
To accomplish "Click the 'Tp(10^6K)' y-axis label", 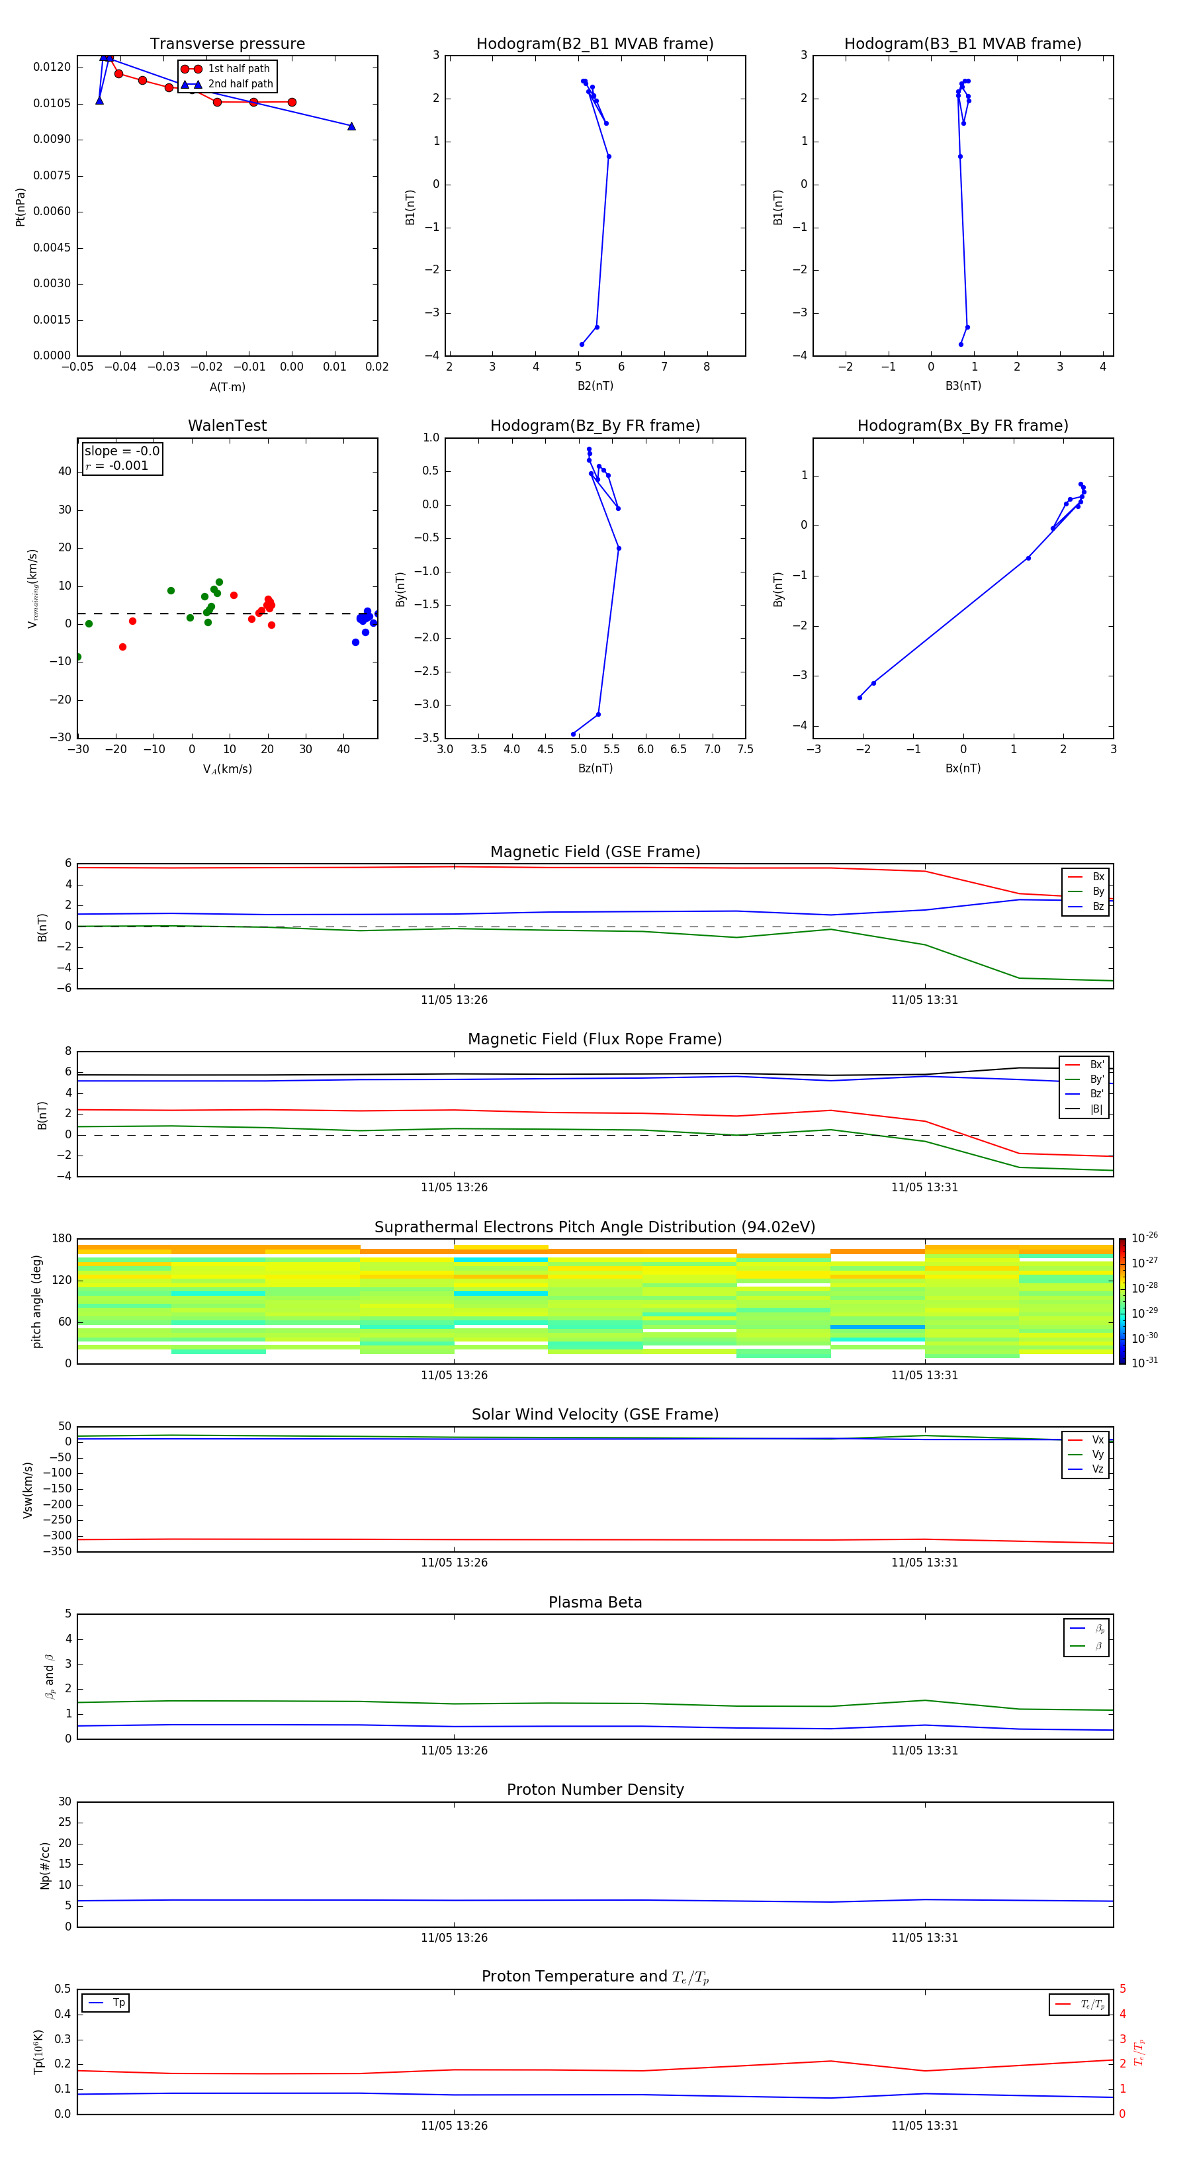I will [x=38, y=2052].
